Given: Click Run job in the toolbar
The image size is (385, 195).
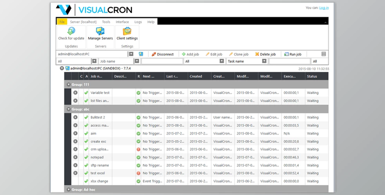Looking at the screenshot, I should click(x=293, y=54).
